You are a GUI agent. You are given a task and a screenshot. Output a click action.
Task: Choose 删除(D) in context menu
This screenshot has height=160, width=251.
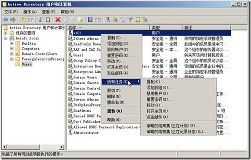[121, 96]
